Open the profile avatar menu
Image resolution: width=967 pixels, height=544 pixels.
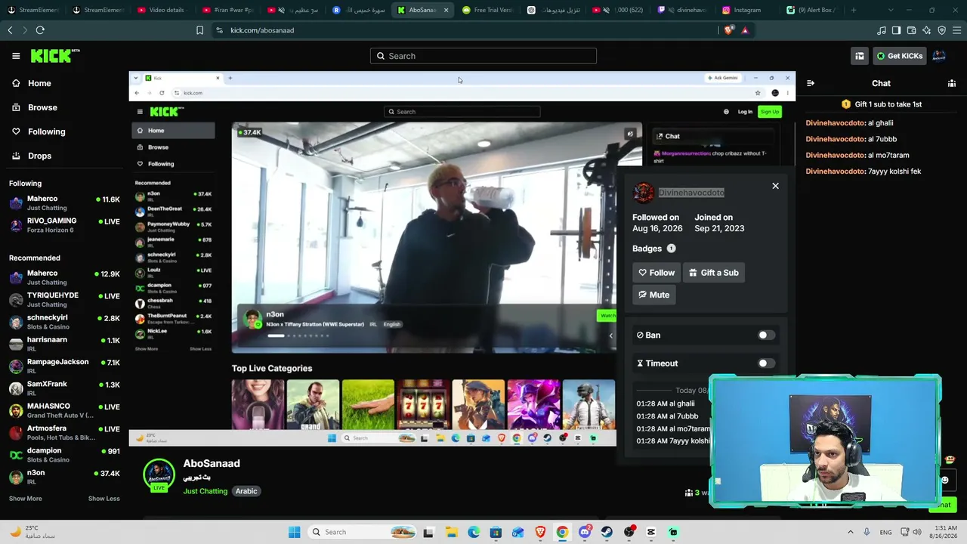point(939,56)
